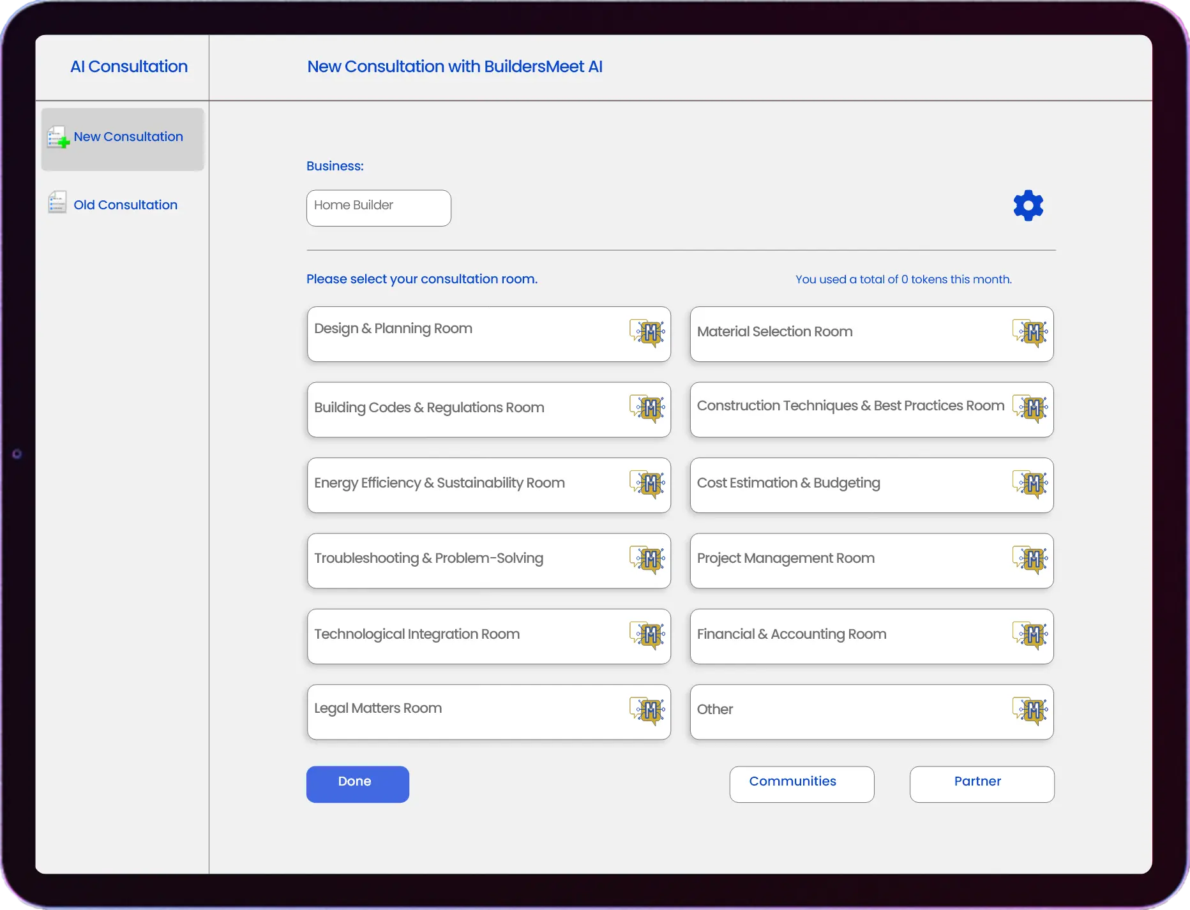Click AI chat icon in Construction Techniques Room
Screen dimensions: 1190x910
click(1030, 408)
